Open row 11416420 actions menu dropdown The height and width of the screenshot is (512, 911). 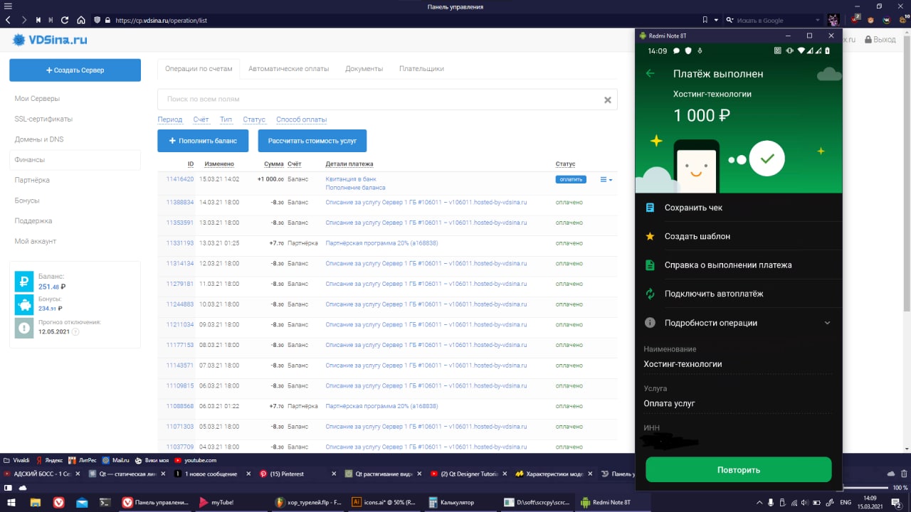(x=606, y=180)
